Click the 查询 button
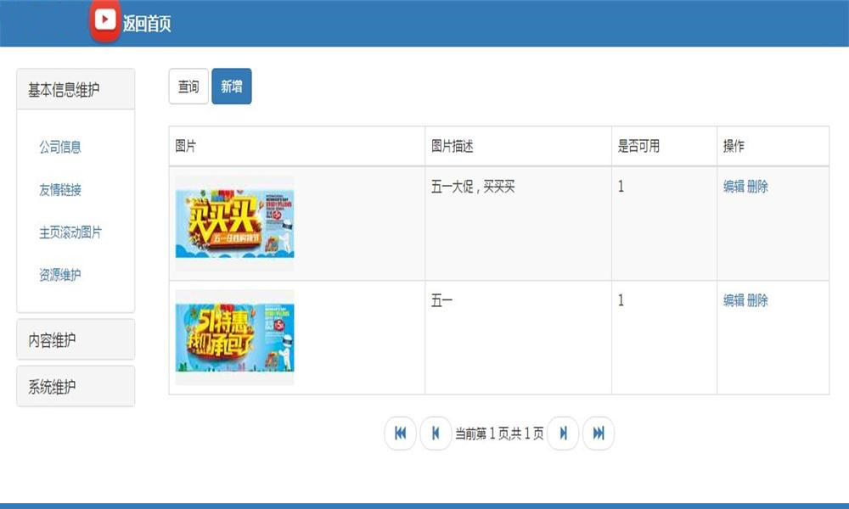This screenshot has width=849, height=509. (188, 86)
